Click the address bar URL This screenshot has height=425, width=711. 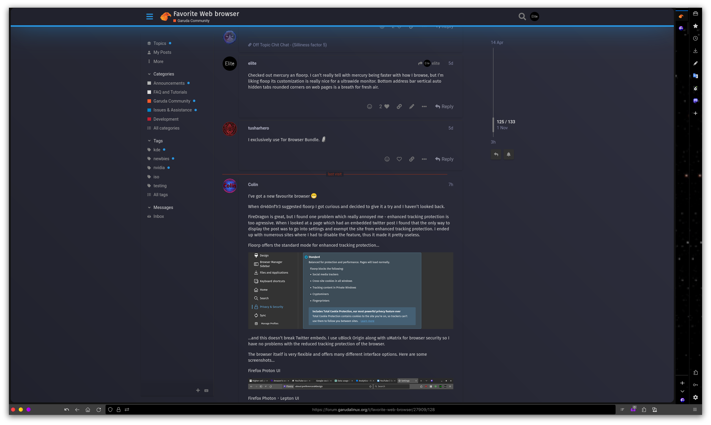pos(373,410)
